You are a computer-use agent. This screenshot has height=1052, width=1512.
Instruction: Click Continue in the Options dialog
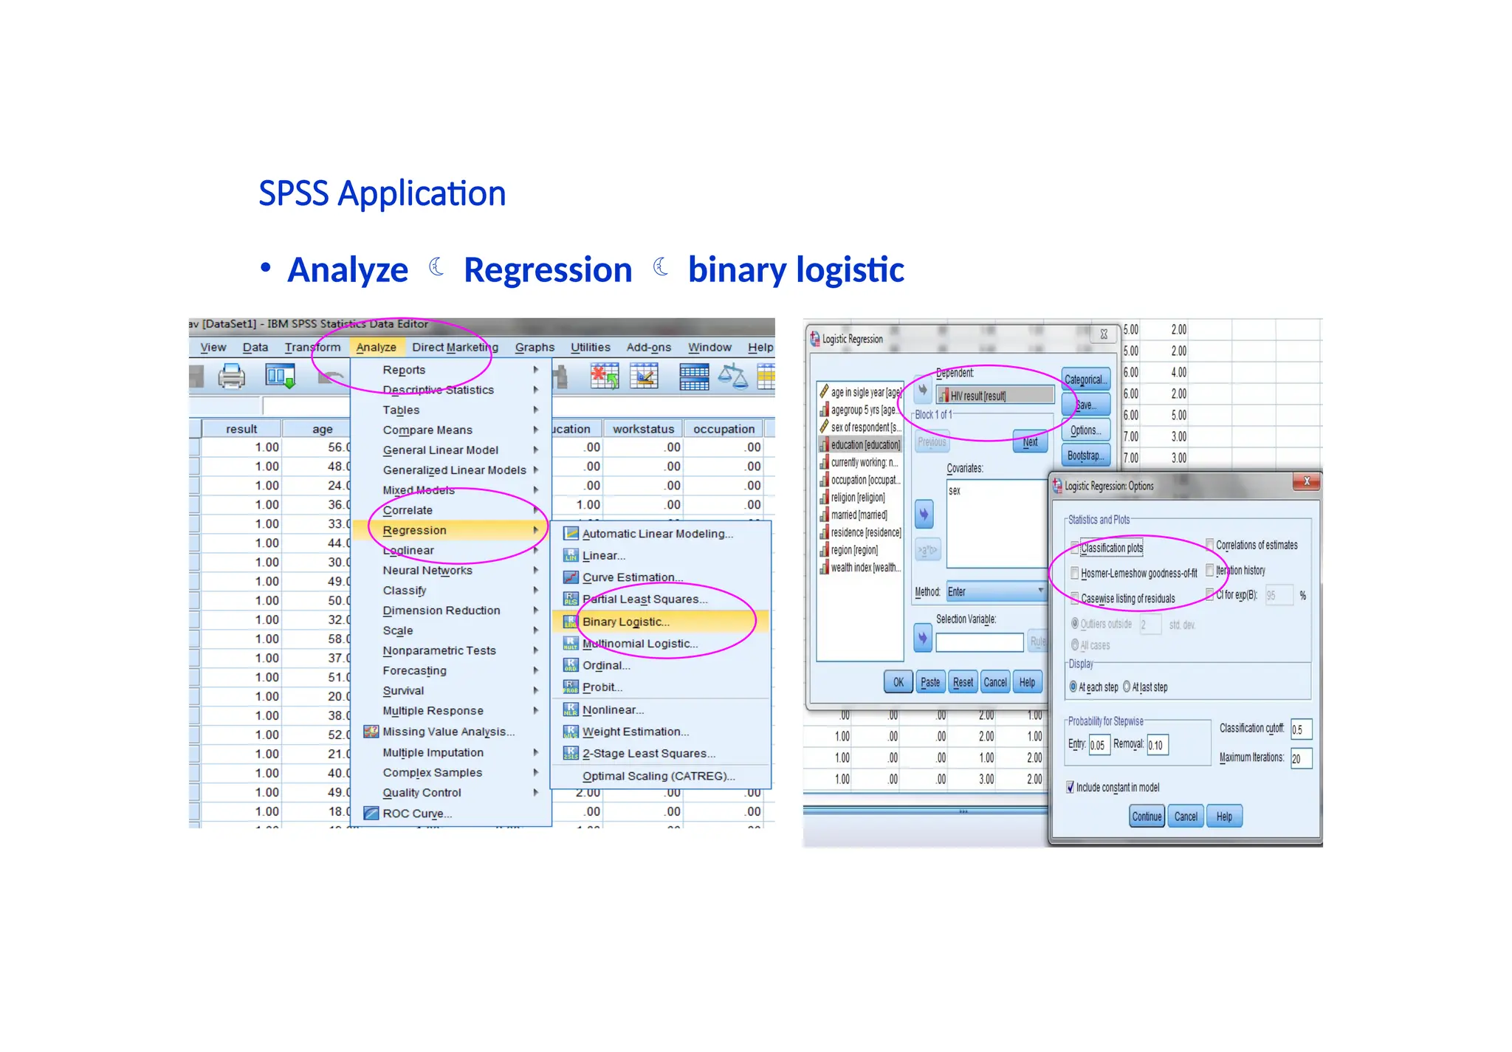coord(1147,816)
